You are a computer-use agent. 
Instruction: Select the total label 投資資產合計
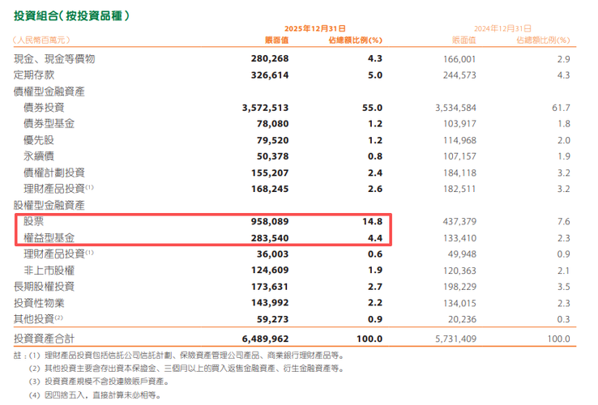[x=44, y=339]
